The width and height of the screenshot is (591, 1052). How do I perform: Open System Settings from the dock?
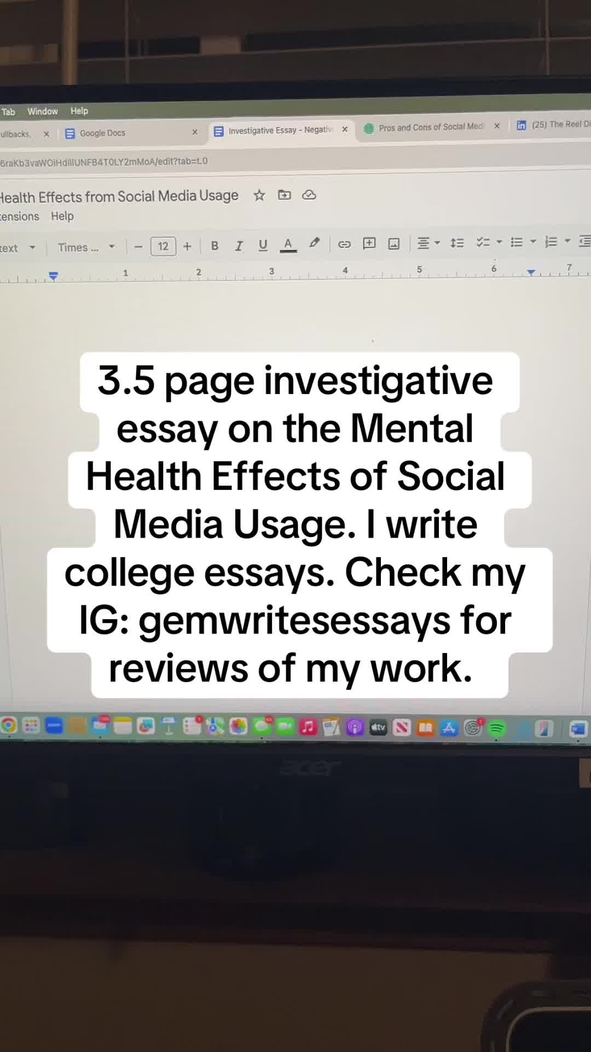pyautogui.click(x=473, y=728)
